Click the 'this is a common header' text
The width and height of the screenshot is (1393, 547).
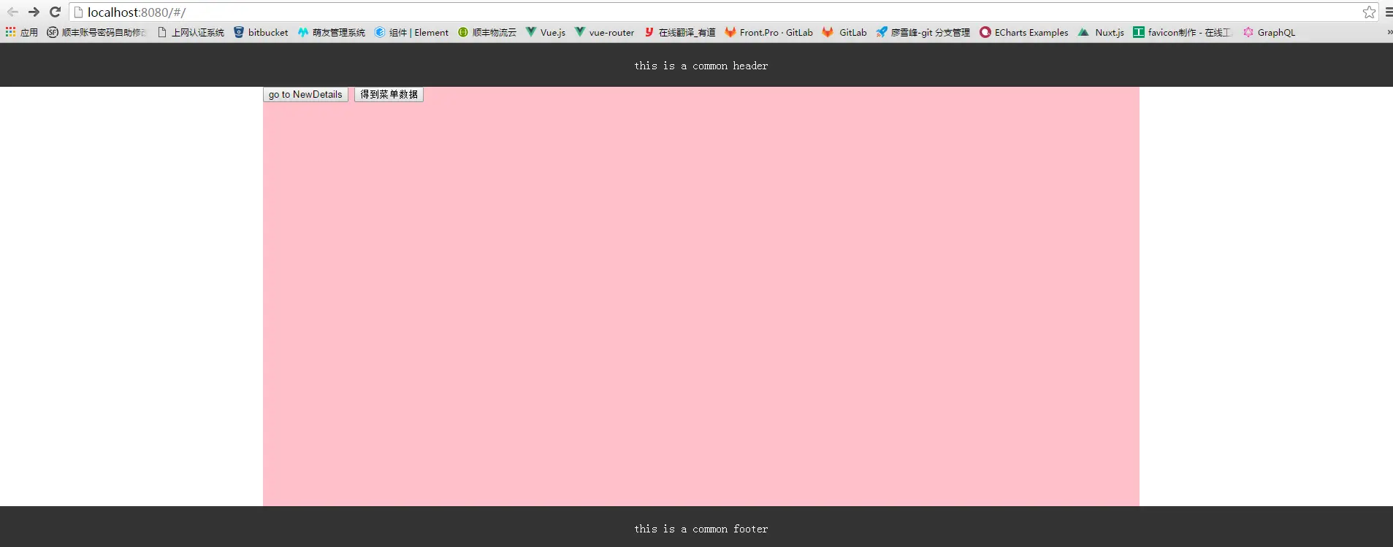tap(701, 66)
